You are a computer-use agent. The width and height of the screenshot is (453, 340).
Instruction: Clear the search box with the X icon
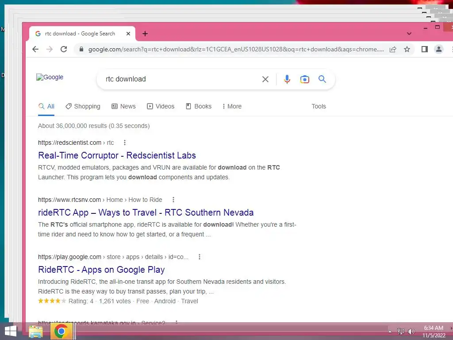[x=265, y=79]
